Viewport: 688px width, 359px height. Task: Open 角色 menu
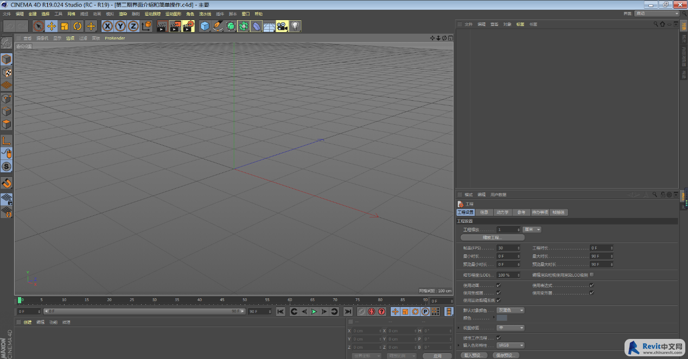190,14
